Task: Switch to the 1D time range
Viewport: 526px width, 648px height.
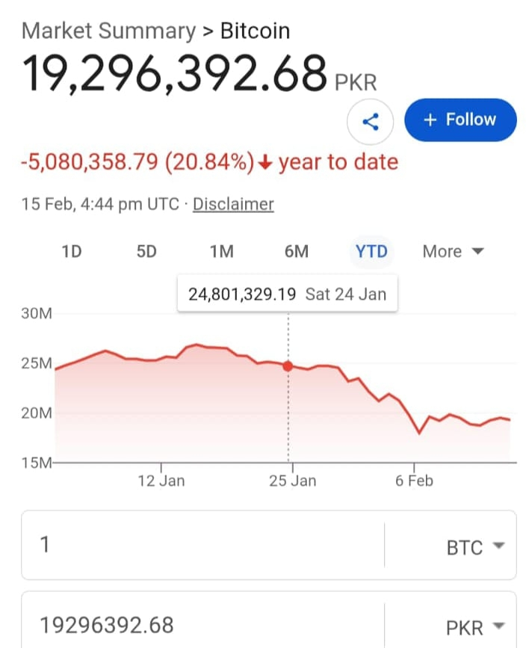Action: tap(71, 251)
